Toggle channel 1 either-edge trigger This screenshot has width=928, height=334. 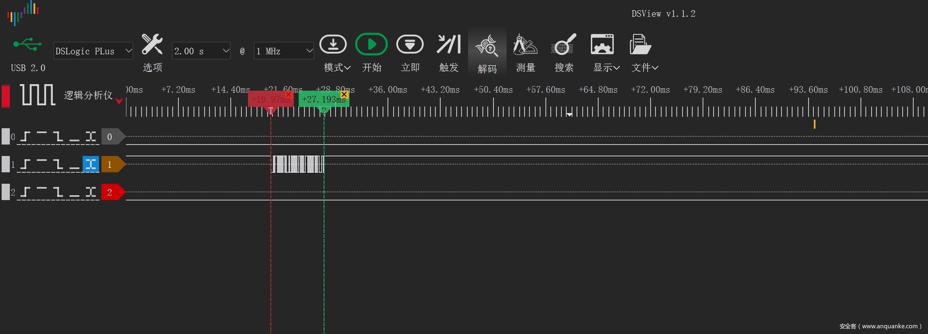pos(91,165)
